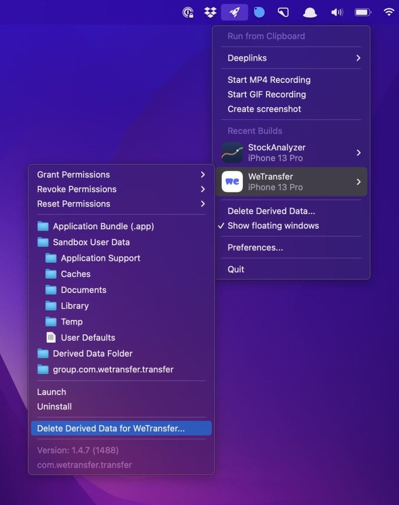Click the User Defaults file icon
This screenshot has height=505, width=399.
51,337
